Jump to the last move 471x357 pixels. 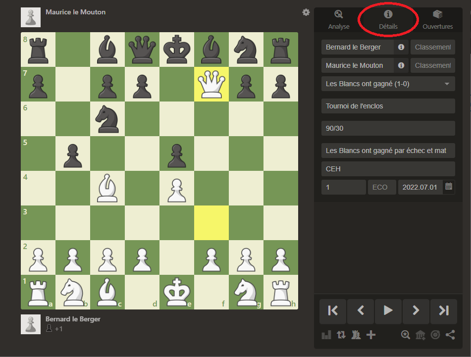coord(443,310)
